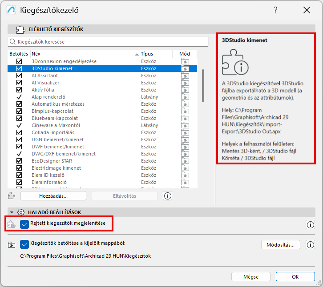The image size is (323, 287).
Task: Click the mode folder icon for Elem ID kezelő
Action: [185, 175]
